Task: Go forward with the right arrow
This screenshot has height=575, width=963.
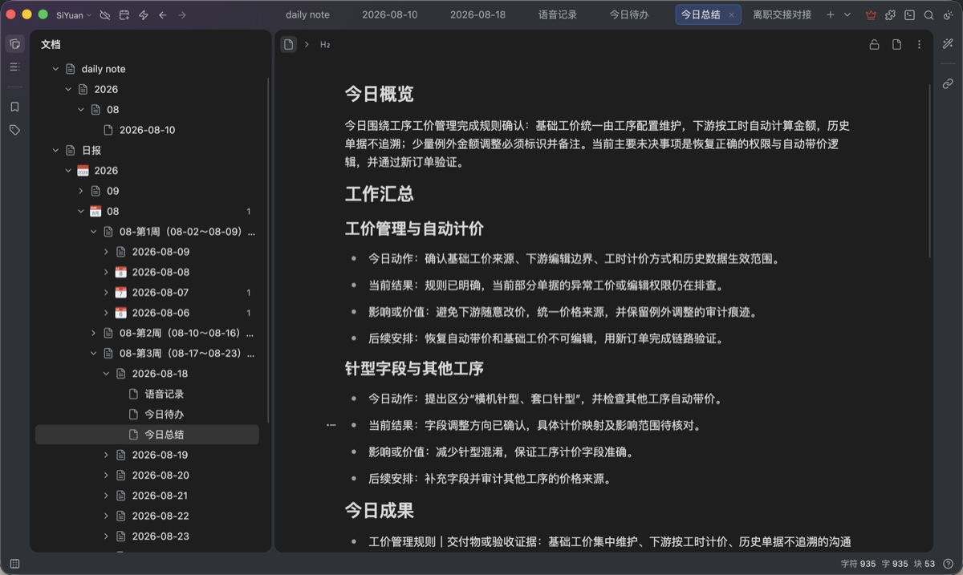Action: point(182,15)
